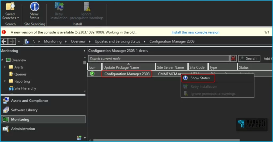Image resolution: width=273 pixels, height=142 pixels.
Task: Open the navigation history dropdown arrow
Action: click(x=19, y=41)
